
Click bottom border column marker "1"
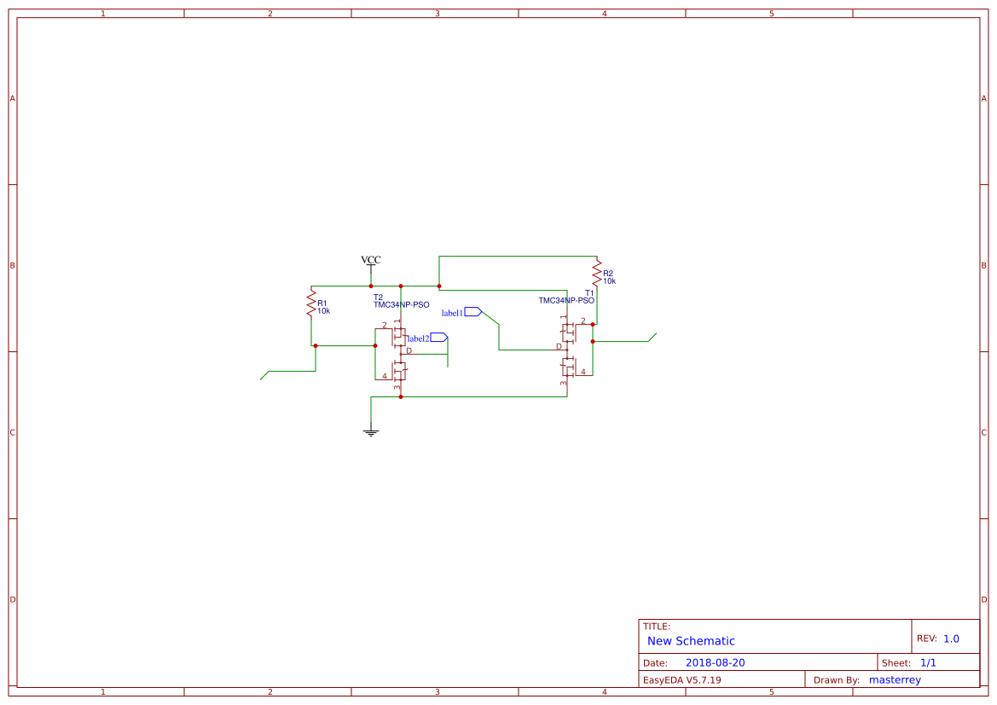coord(103,691)
